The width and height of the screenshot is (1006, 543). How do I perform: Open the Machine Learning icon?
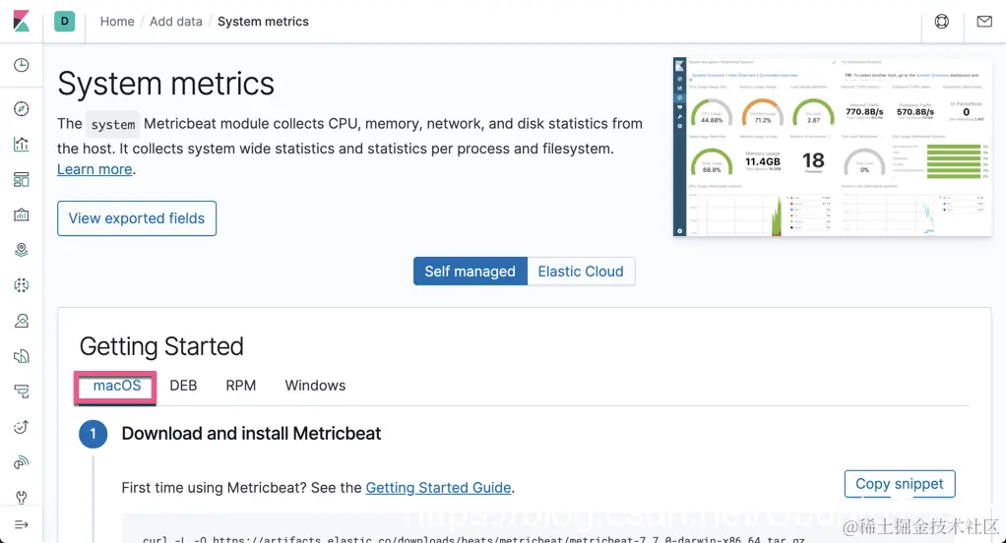(22, 285)
